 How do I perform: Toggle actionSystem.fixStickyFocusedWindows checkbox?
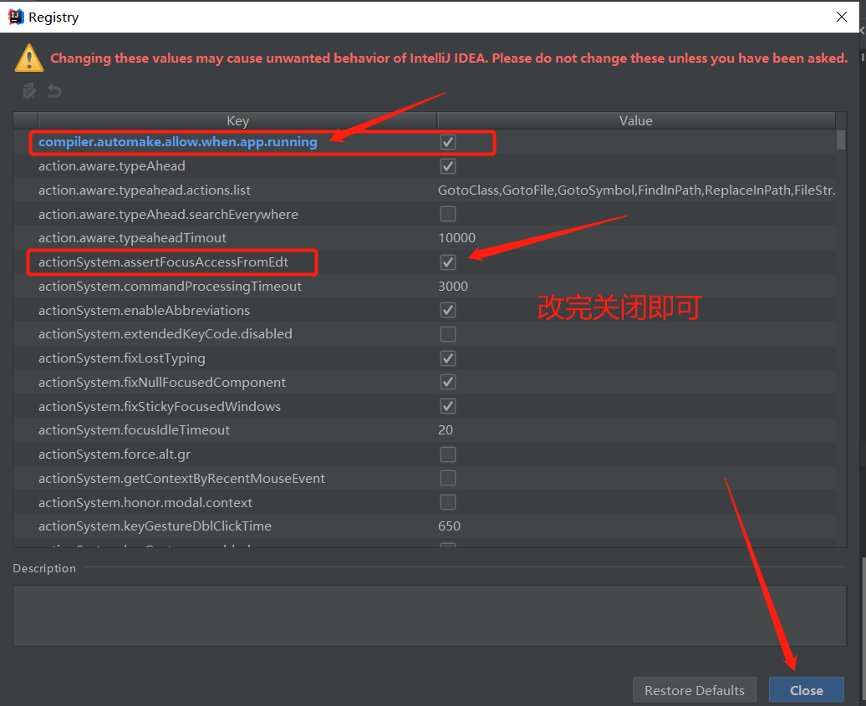pos(448,406)
